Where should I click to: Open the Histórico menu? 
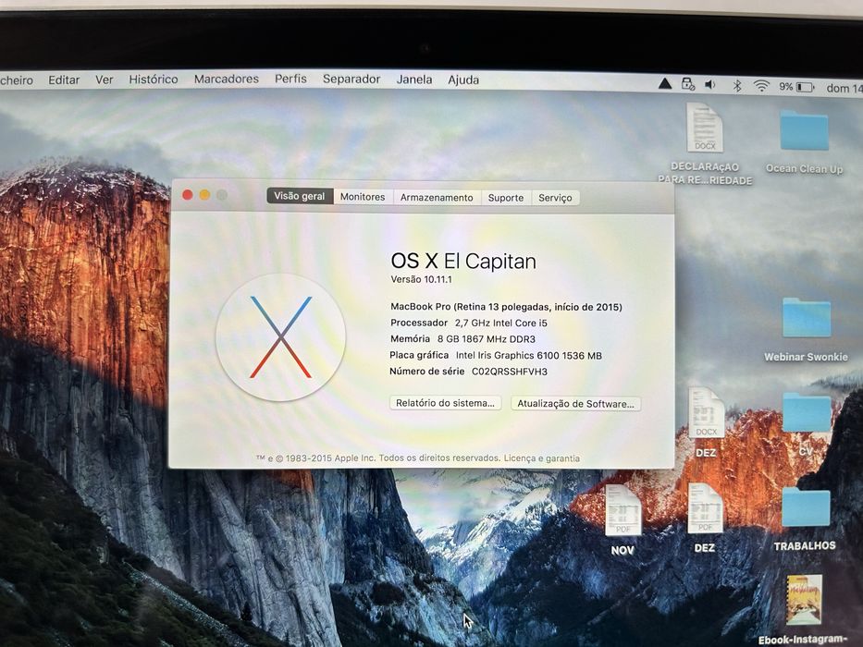(x=154, y=79)
